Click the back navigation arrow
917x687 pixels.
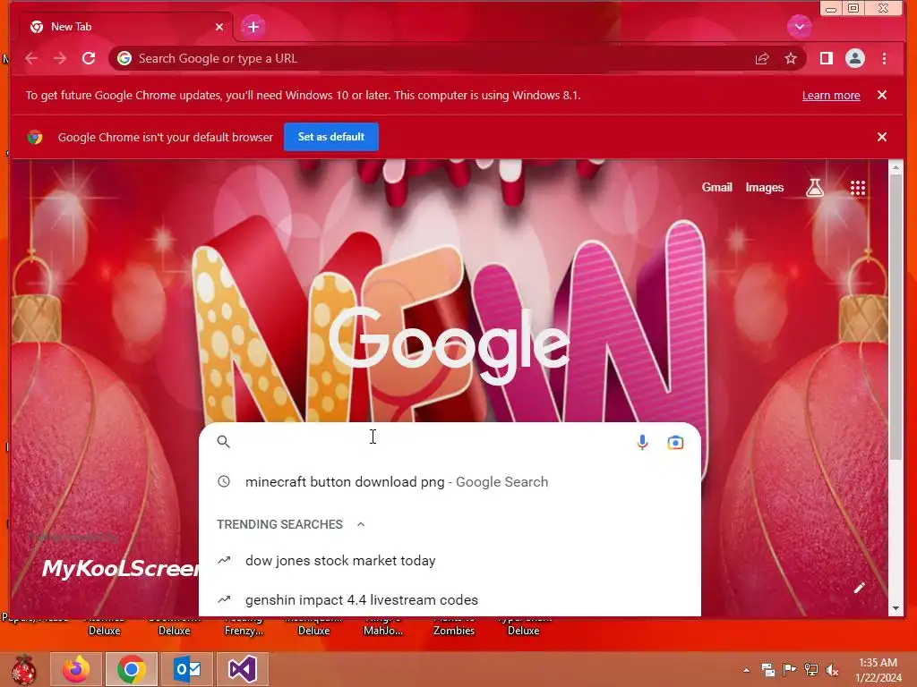point(31,58)
